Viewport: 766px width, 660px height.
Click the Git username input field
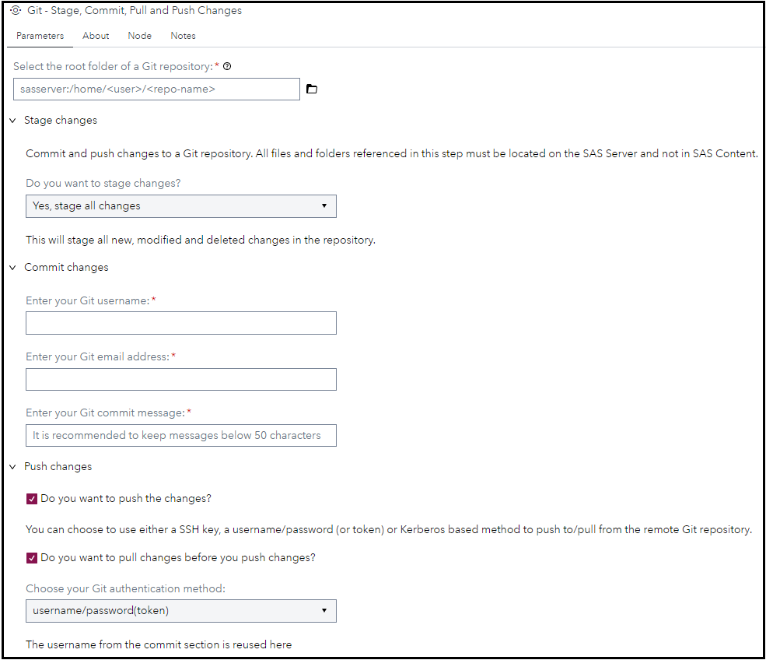click(180, 323)
